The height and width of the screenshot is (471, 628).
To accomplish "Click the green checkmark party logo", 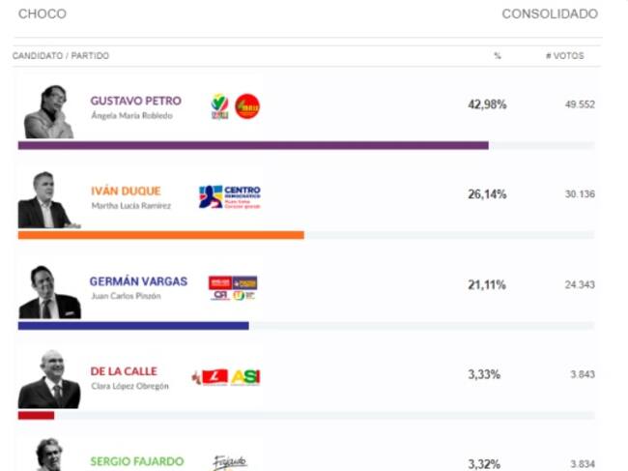I will click(219, 106).
